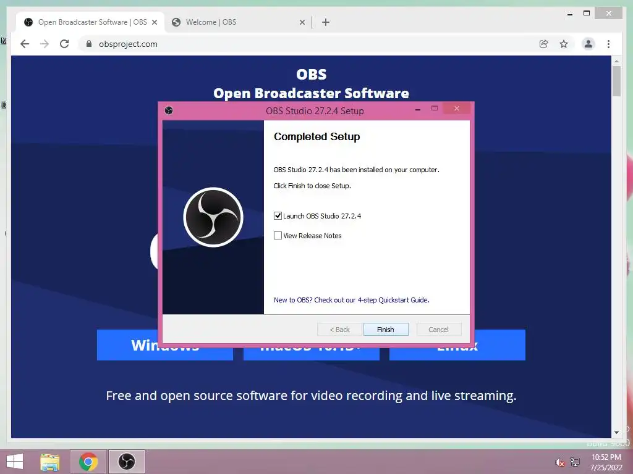Screen dimensions: 633x474
Task: Click the padlock site info icon
Action: (89, 44)
